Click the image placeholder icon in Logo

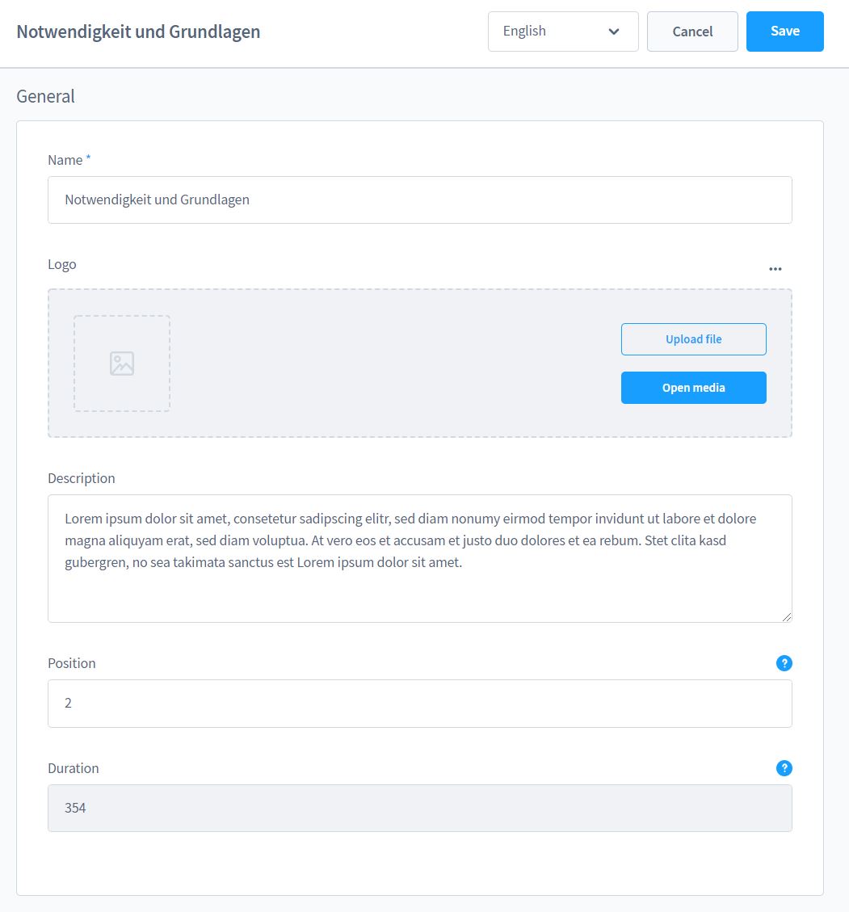point(122,364)
